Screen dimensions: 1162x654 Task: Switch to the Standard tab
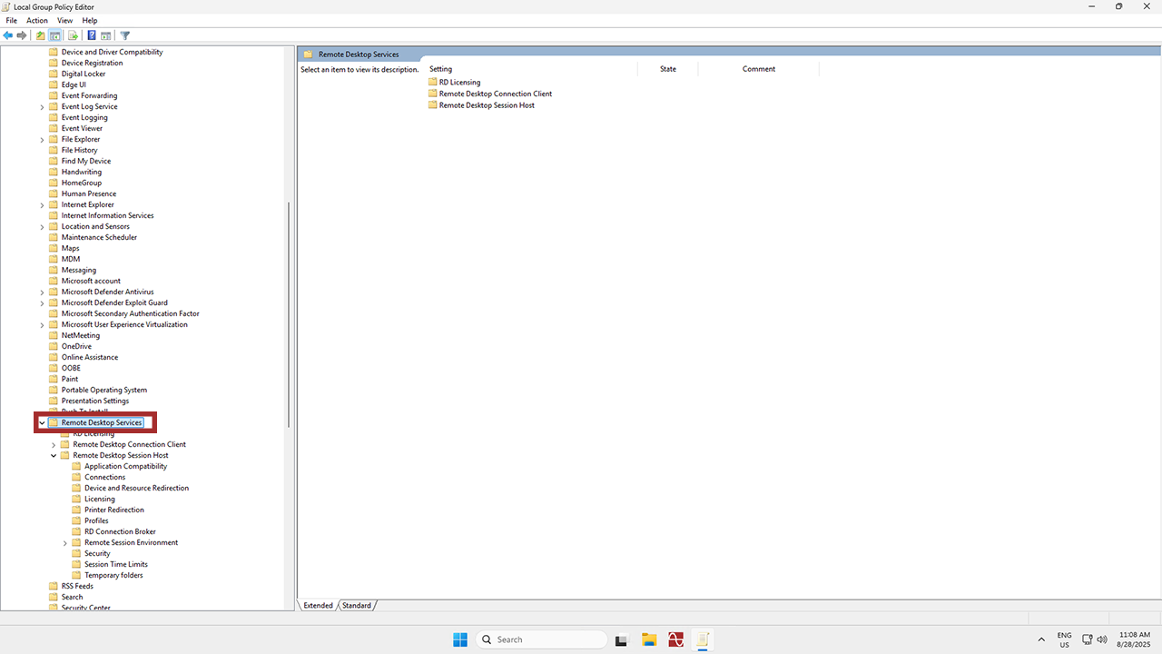click(x=356, y=605)
